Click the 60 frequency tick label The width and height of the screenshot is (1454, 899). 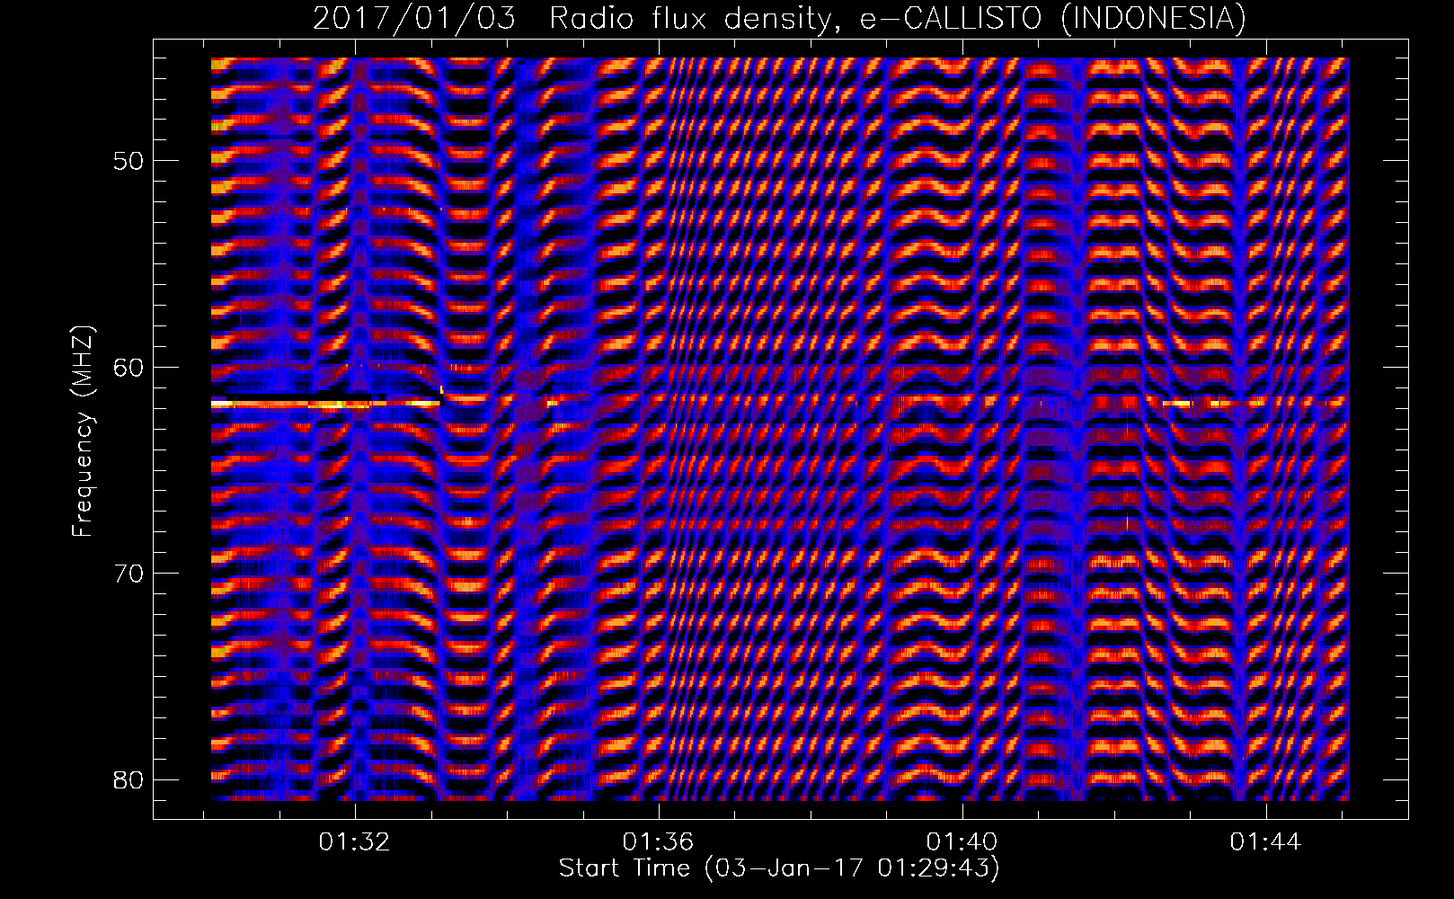(x=129, y=367)
